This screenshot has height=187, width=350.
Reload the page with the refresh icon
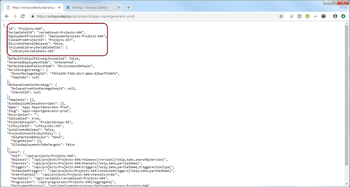pyautogui.click(x=23, y=16)
